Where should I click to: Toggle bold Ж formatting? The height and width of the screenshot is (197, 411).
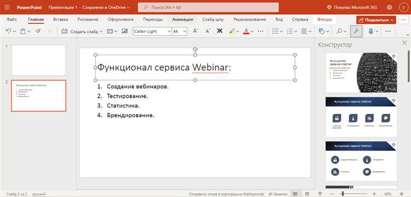click(x=219, y=31)
